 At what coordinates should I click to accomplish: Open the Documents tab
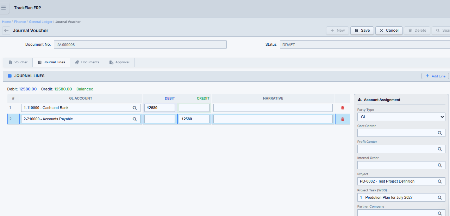(87, 62)
